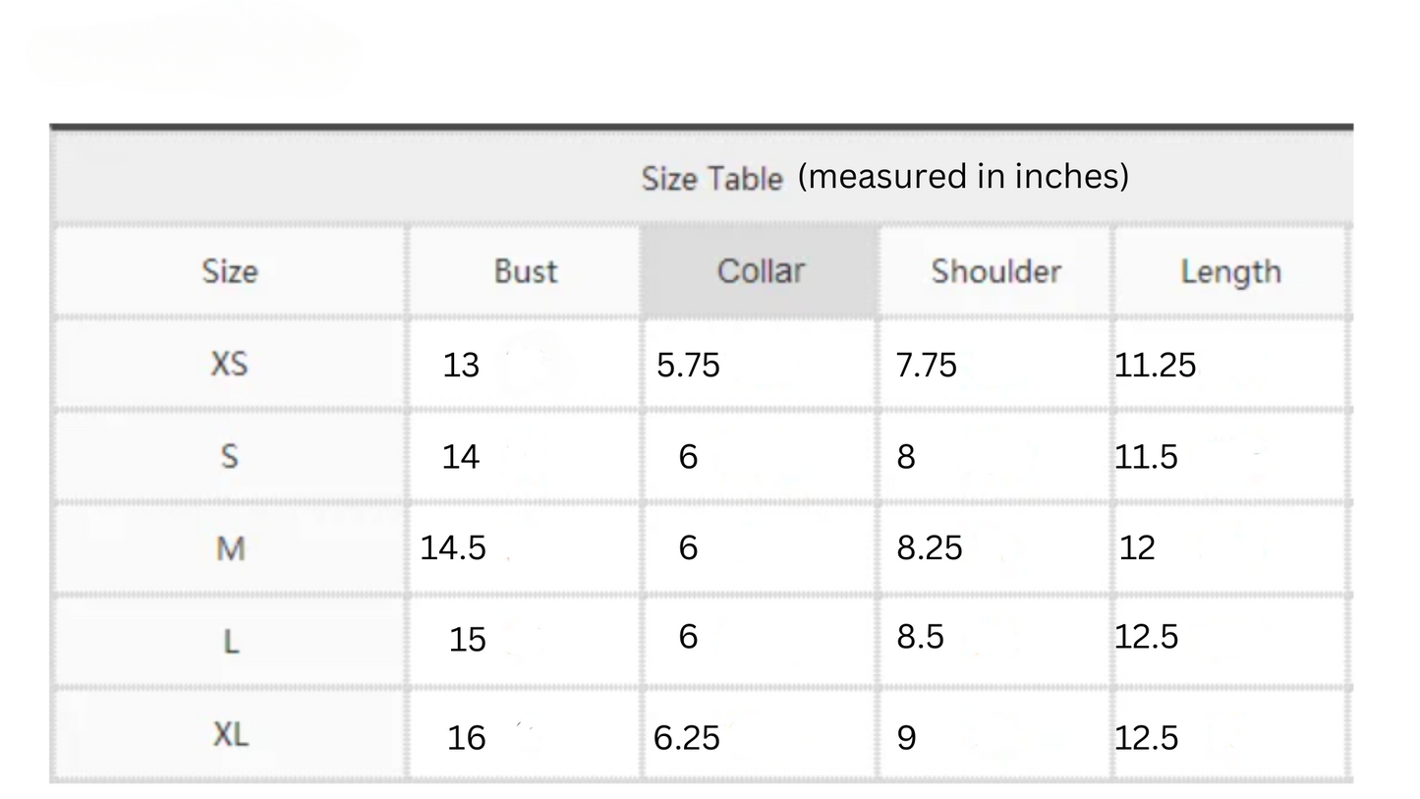Click the Size column header

click(230, 271)
